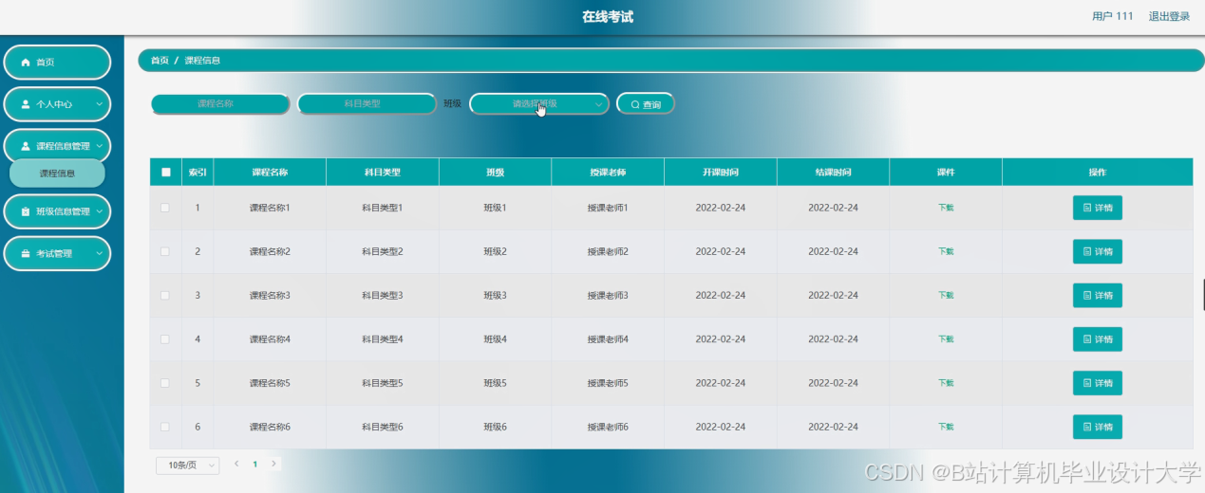
Task: Focus the 科目类型 search field
Action: [366, 103]
